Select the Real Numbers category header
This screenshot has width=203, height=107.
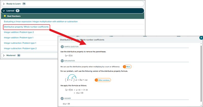pos(14,16)
